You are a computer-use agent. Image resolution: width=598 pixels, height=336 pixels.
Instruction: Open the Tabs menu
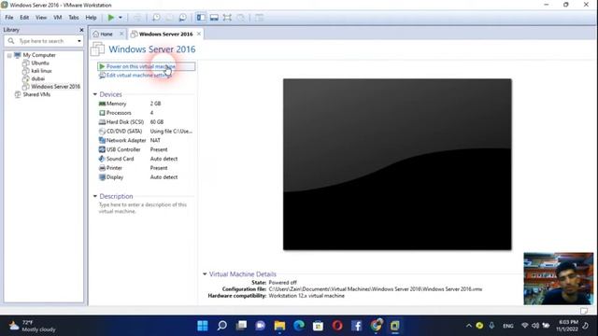[74, 18]
